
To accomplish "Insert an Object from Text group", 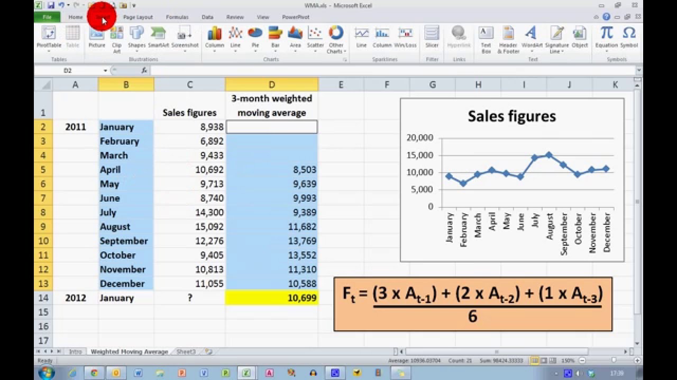I will click(x=580, y=37).
